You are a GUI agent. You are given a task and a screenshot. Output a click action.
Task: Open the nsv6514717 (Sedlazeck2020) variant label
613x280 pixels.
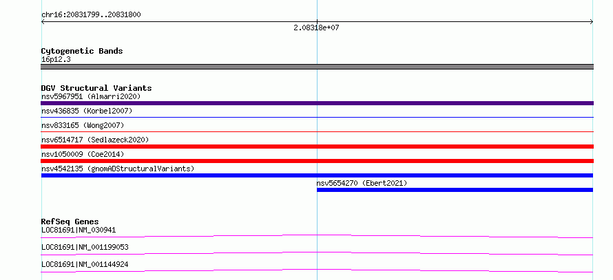[95, 140]
